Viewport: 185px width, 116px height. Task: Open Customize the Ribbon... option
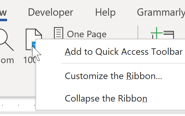(x=113, y=76)
